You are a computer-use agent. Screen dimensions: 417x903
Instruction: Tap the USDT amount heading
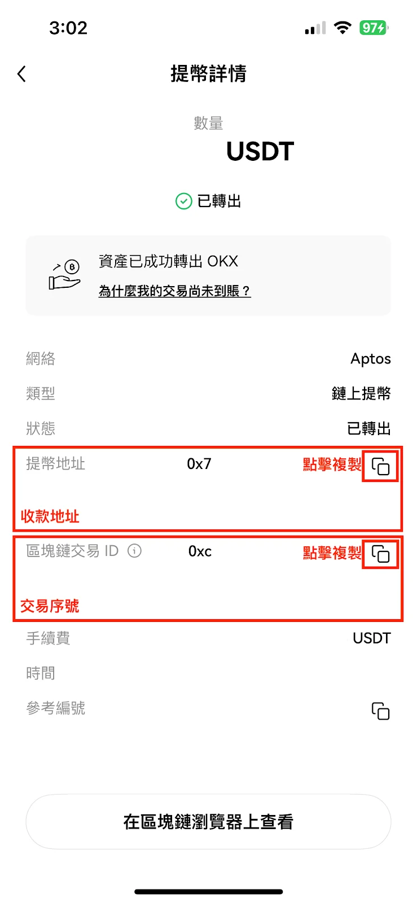[x=260, y=151]
